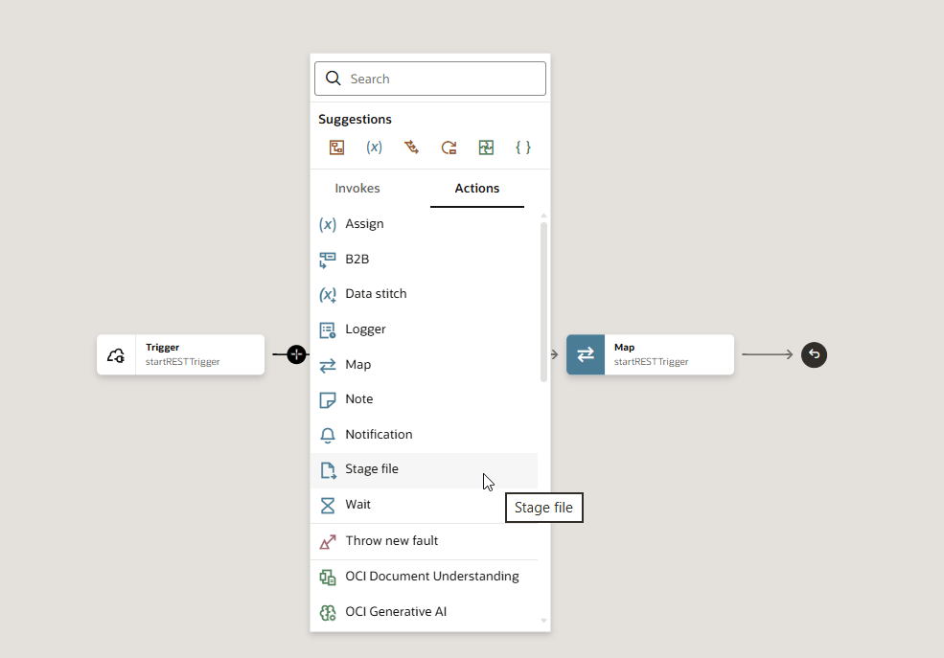Viewport: 944px width, 658px height.
Task: Add a Logger action from the list
Action: tap(365, 329)
